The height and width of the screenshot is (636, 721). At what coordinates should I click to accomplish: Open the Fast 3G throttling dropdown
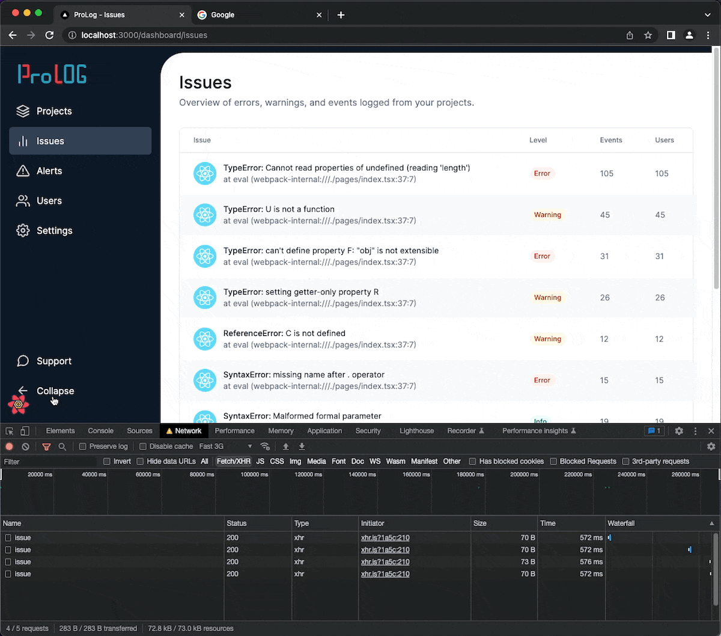coord(225,447)
